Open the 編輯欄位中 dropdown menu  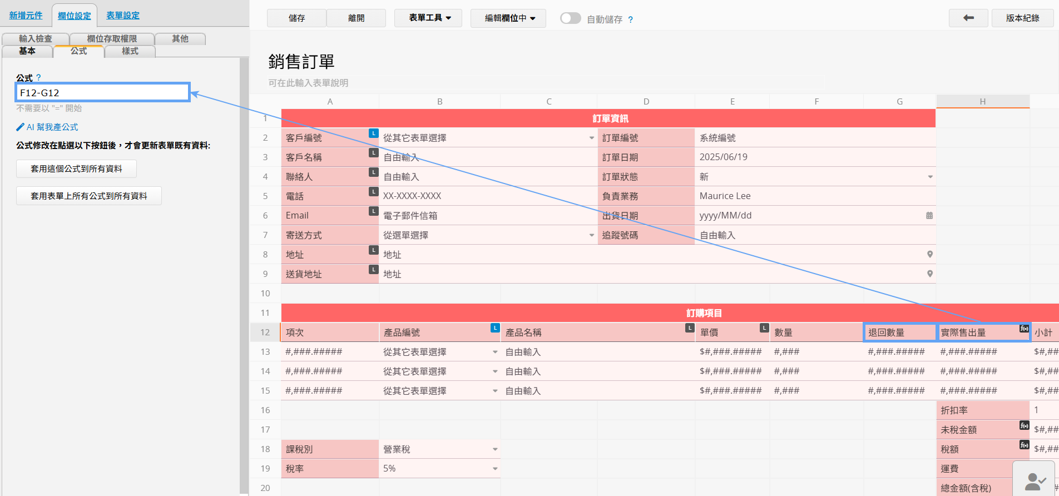[x=509, y=18]
